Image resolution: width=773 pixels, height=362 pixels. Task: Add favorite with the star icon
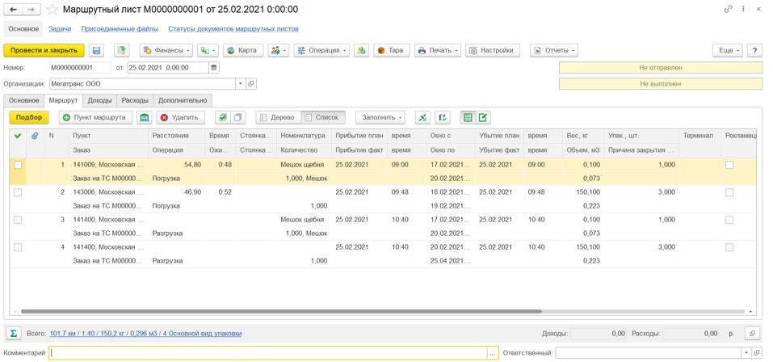(53, 10)
